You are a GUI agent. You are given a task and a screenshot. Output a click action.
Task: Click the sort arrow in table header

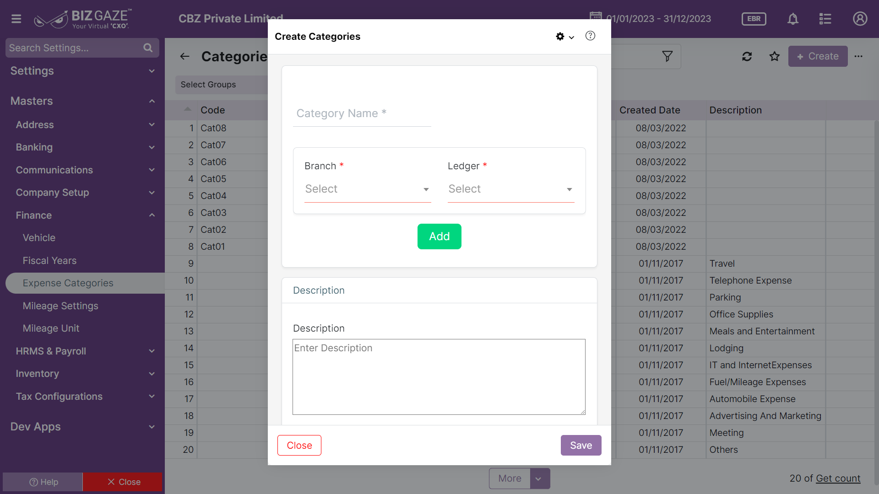click(x=187, y=109)
